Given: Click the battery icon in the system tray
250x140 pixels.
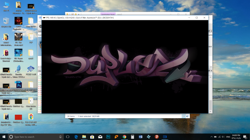Looking at the screenshot, I should pos(215,136).
